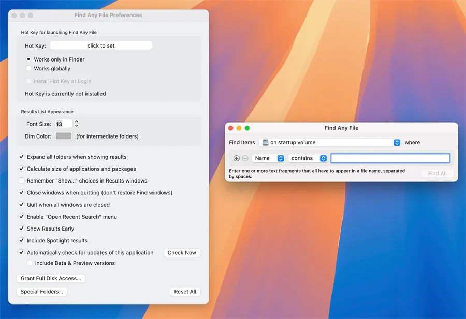Toggle Include Spotlight results checkbox
Viewport: 466px width, 319px height.
22,241
